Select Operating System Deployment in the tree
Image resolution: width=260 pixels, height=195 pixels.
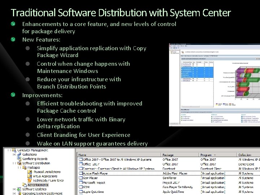[43, 193]
